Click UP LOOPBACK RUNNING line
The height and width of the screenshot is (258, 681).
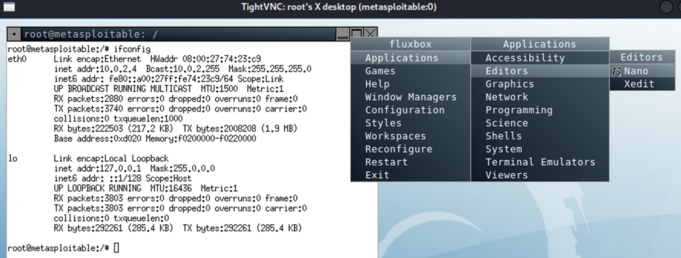pos(145,188)
